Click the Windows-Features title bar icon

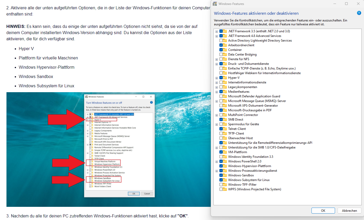(215, 4)
